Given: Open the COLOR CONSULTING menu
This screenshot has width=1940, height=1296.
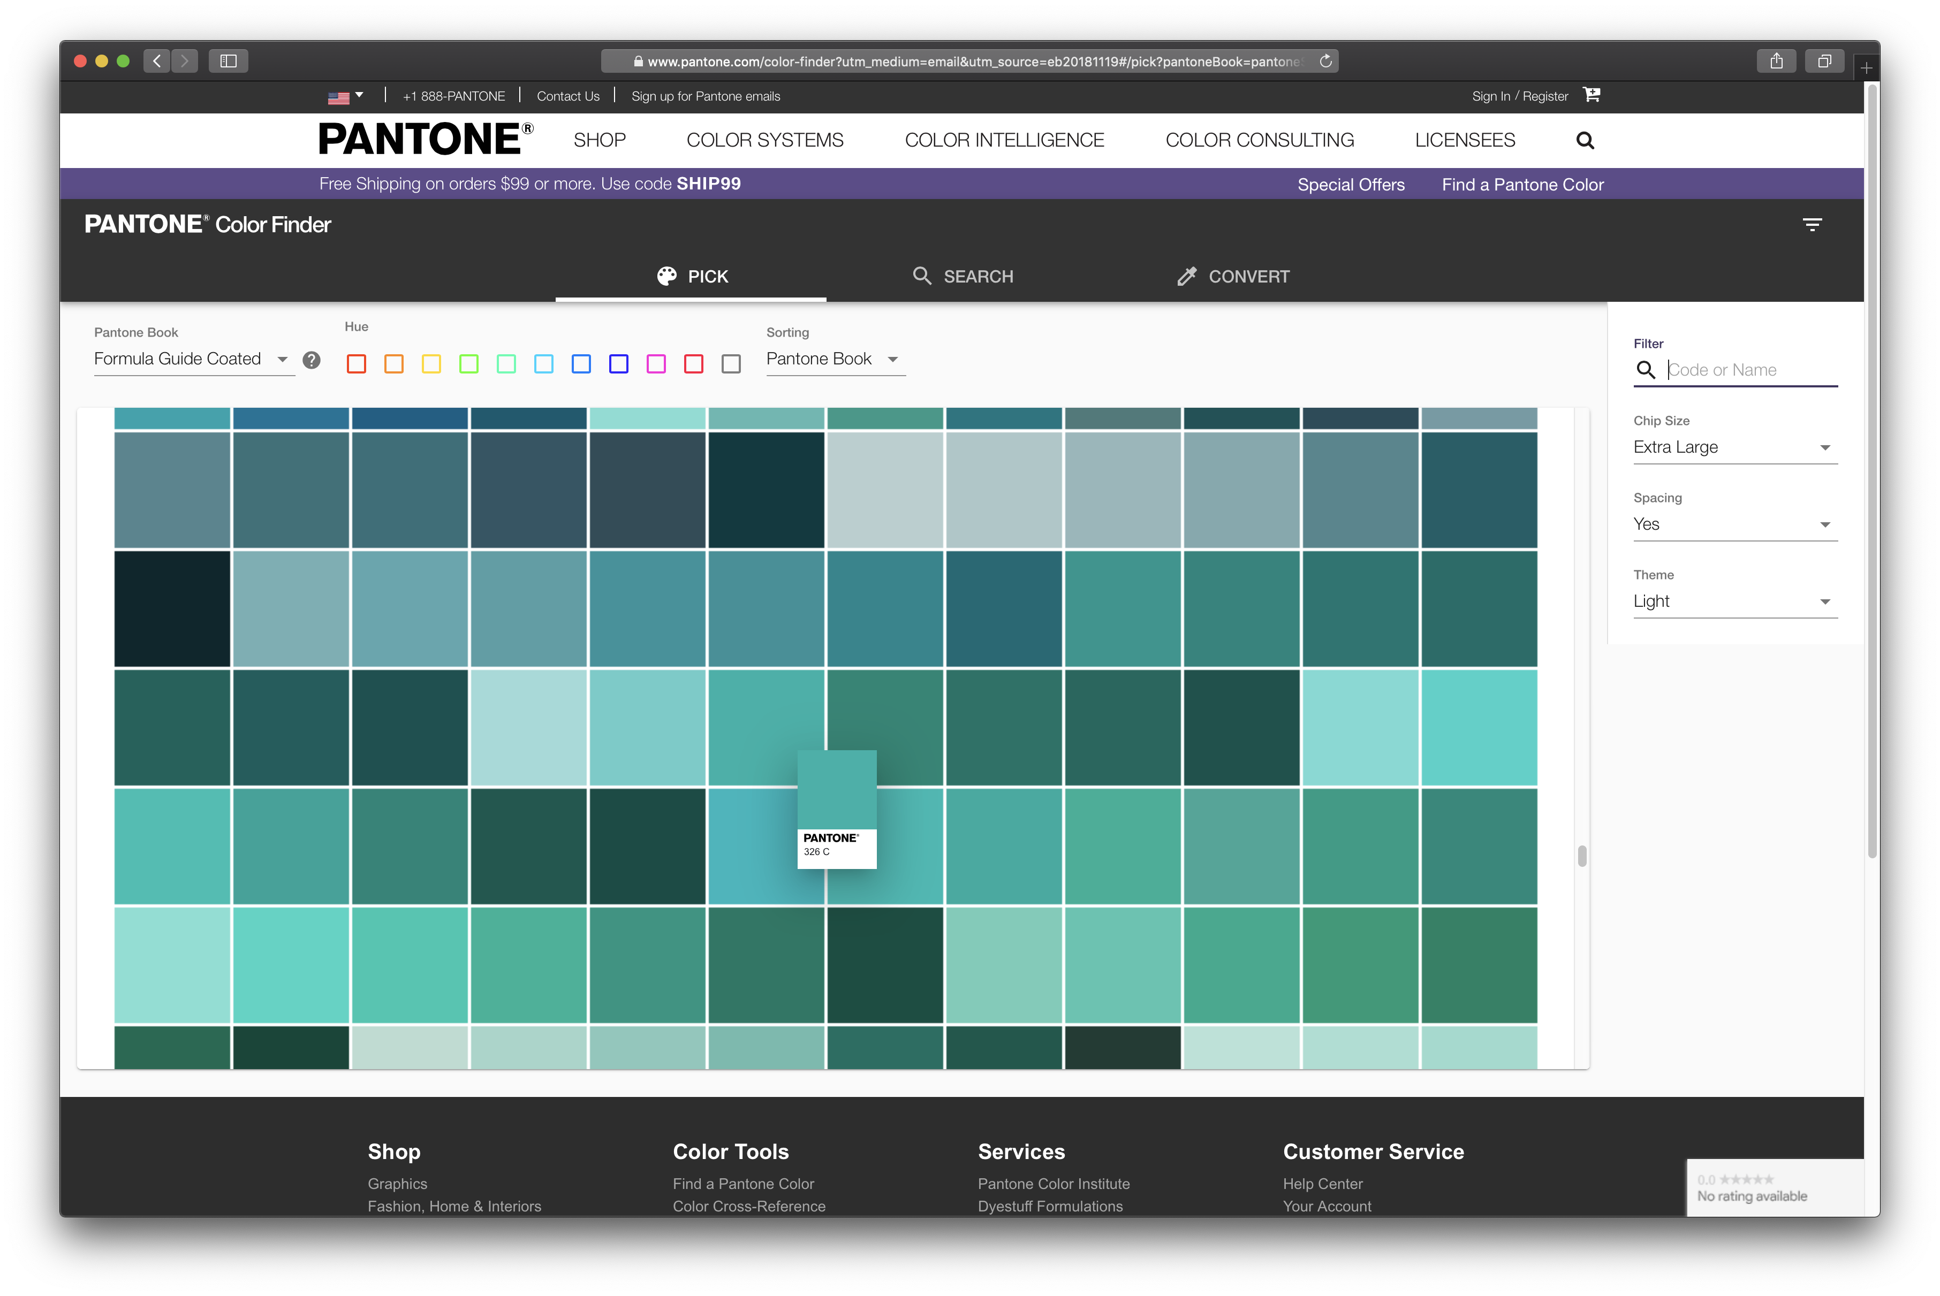Looking at the screenshot, I should [1260, 141].
